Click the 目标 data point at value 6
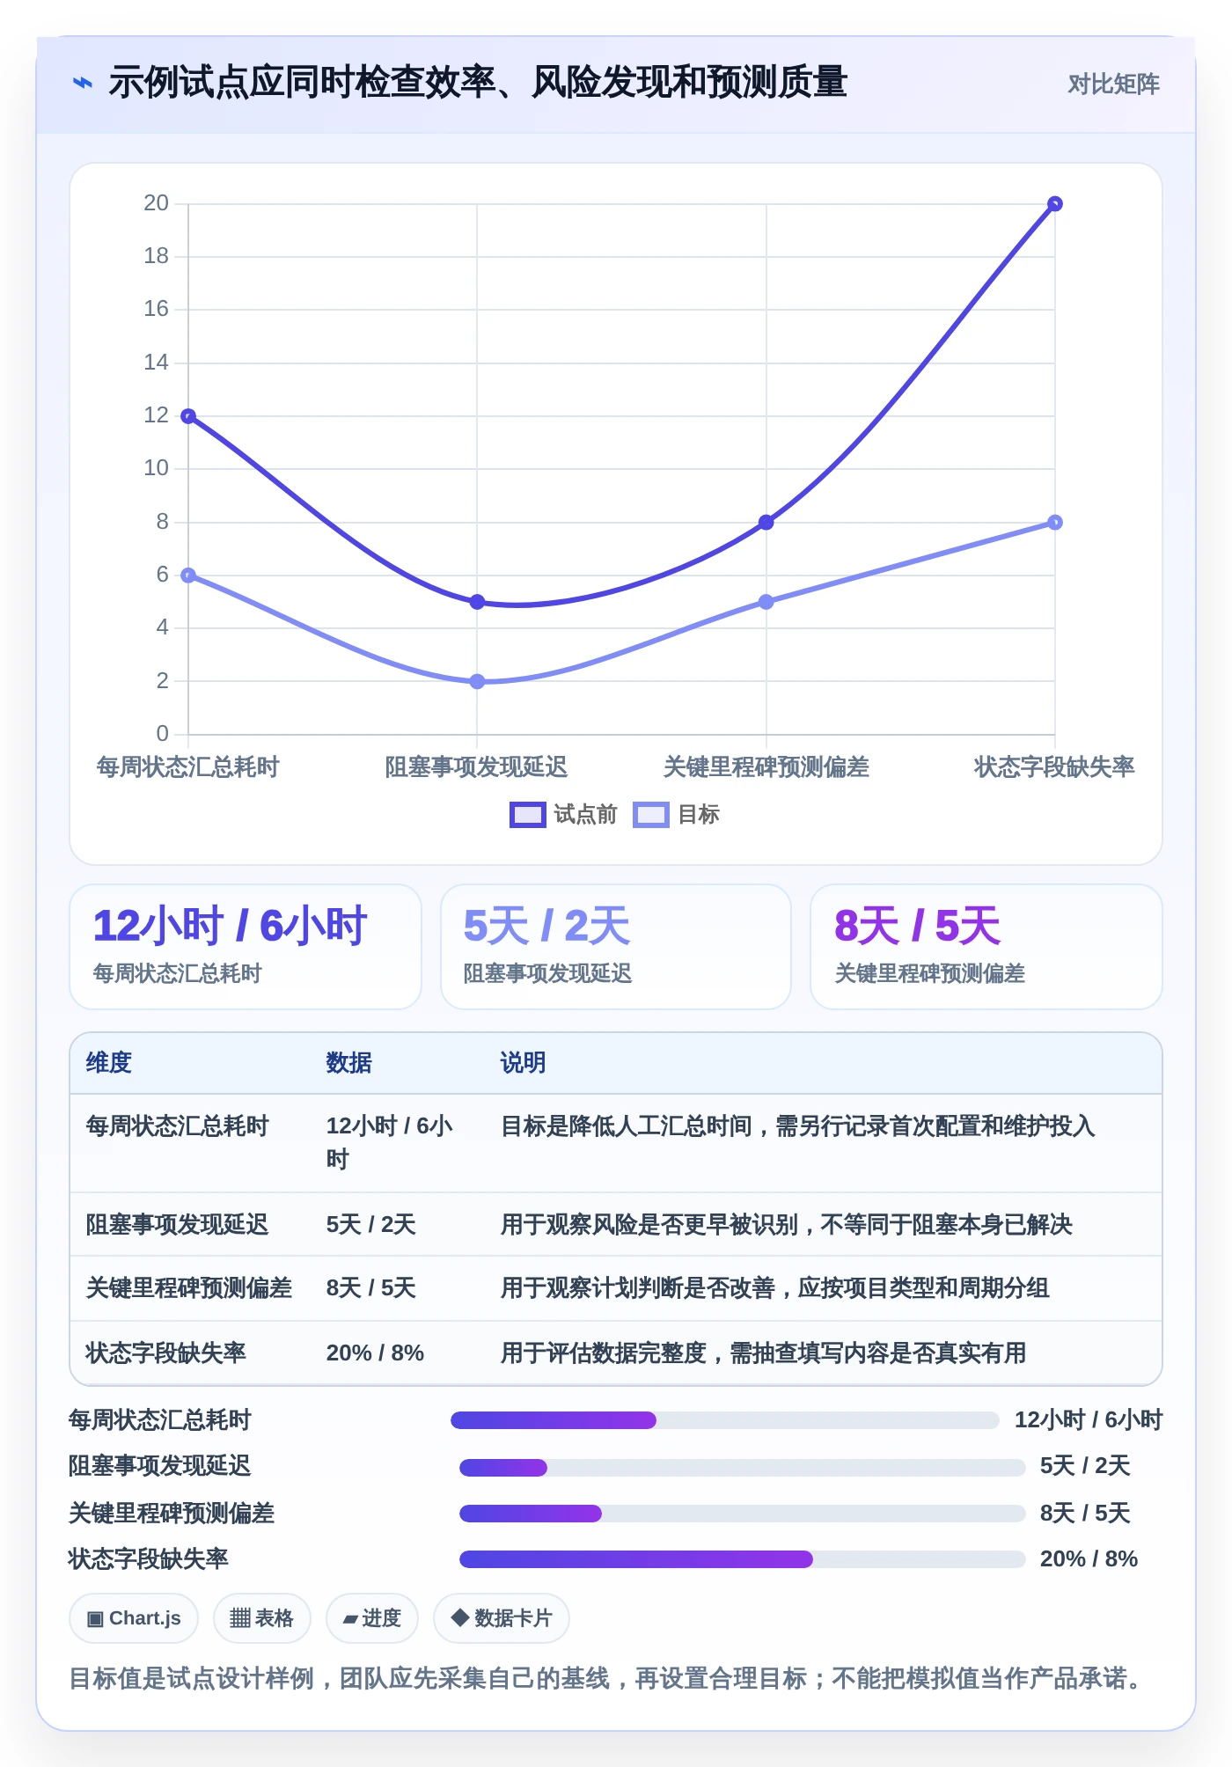Viewport: 1232px width, 1767px height. (188, 576)
